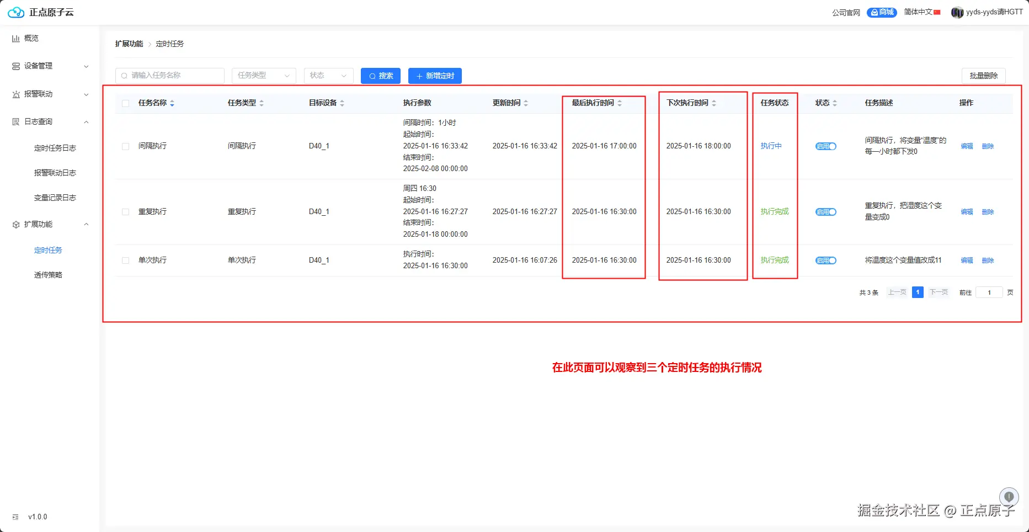Expand the 设备管理 menu chevron

click(x=86, y=66)
